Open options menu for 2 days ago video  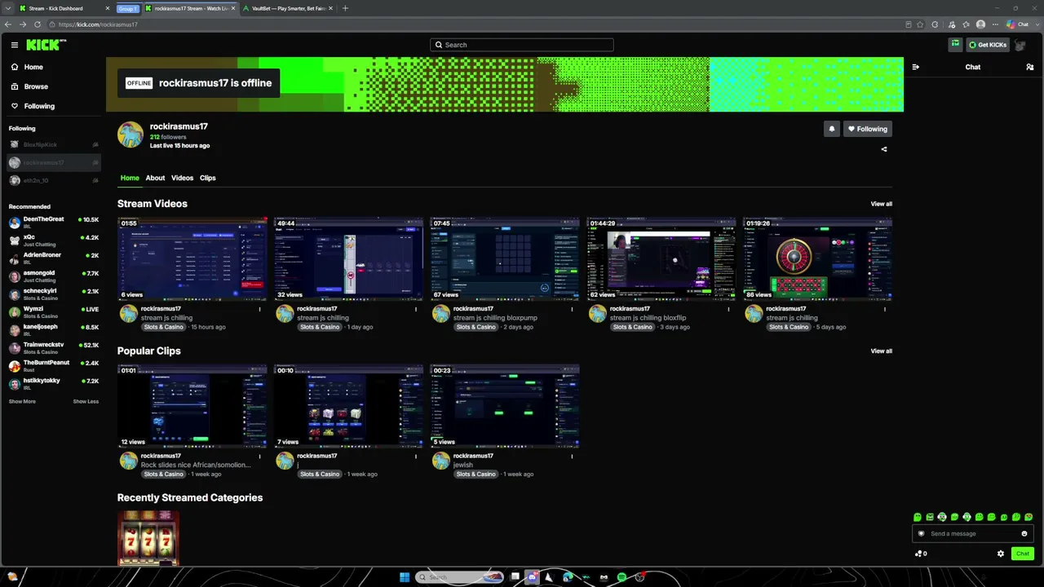[573, 309]
